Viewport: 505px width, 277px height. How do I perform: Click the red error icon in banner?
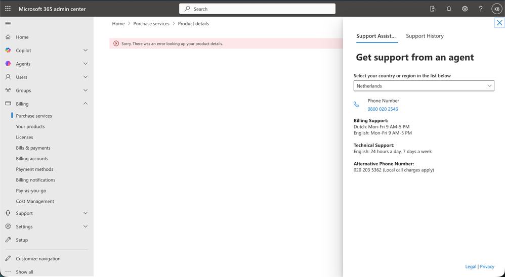(116, 43)
